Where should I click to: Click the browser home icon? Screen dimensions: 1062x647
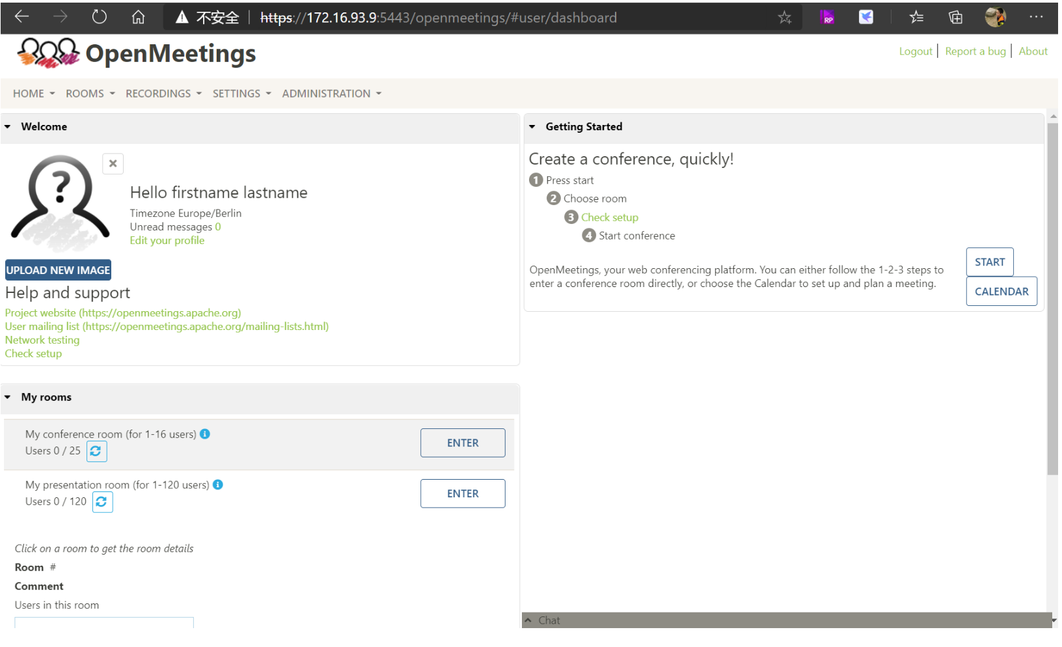point(138,18)
